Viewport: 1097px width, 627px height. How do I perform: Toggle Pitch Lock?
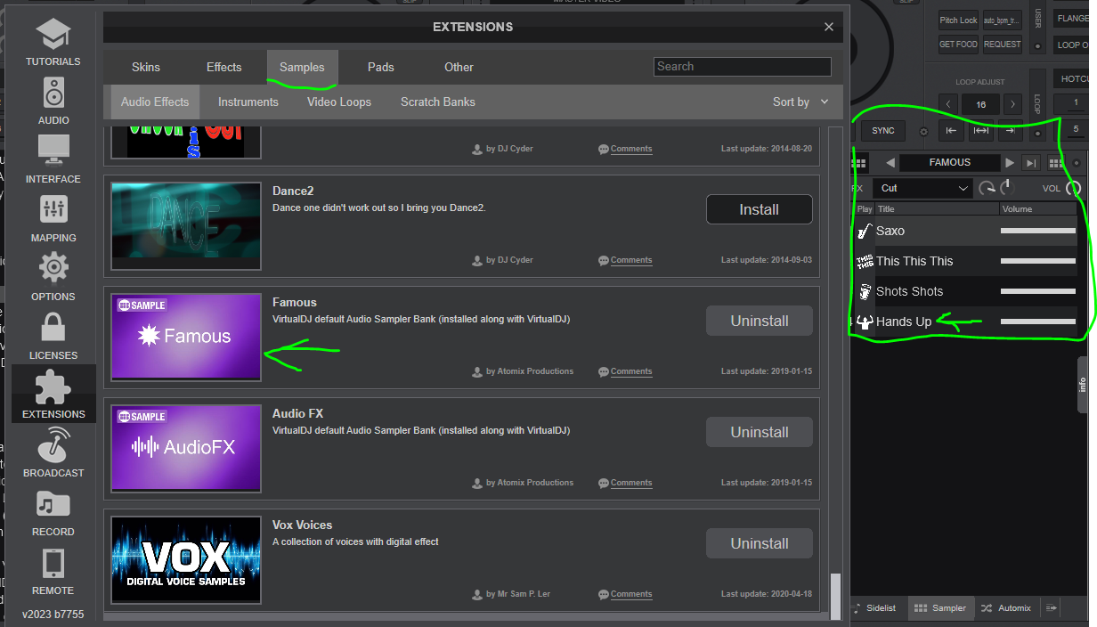coord(958,20)
